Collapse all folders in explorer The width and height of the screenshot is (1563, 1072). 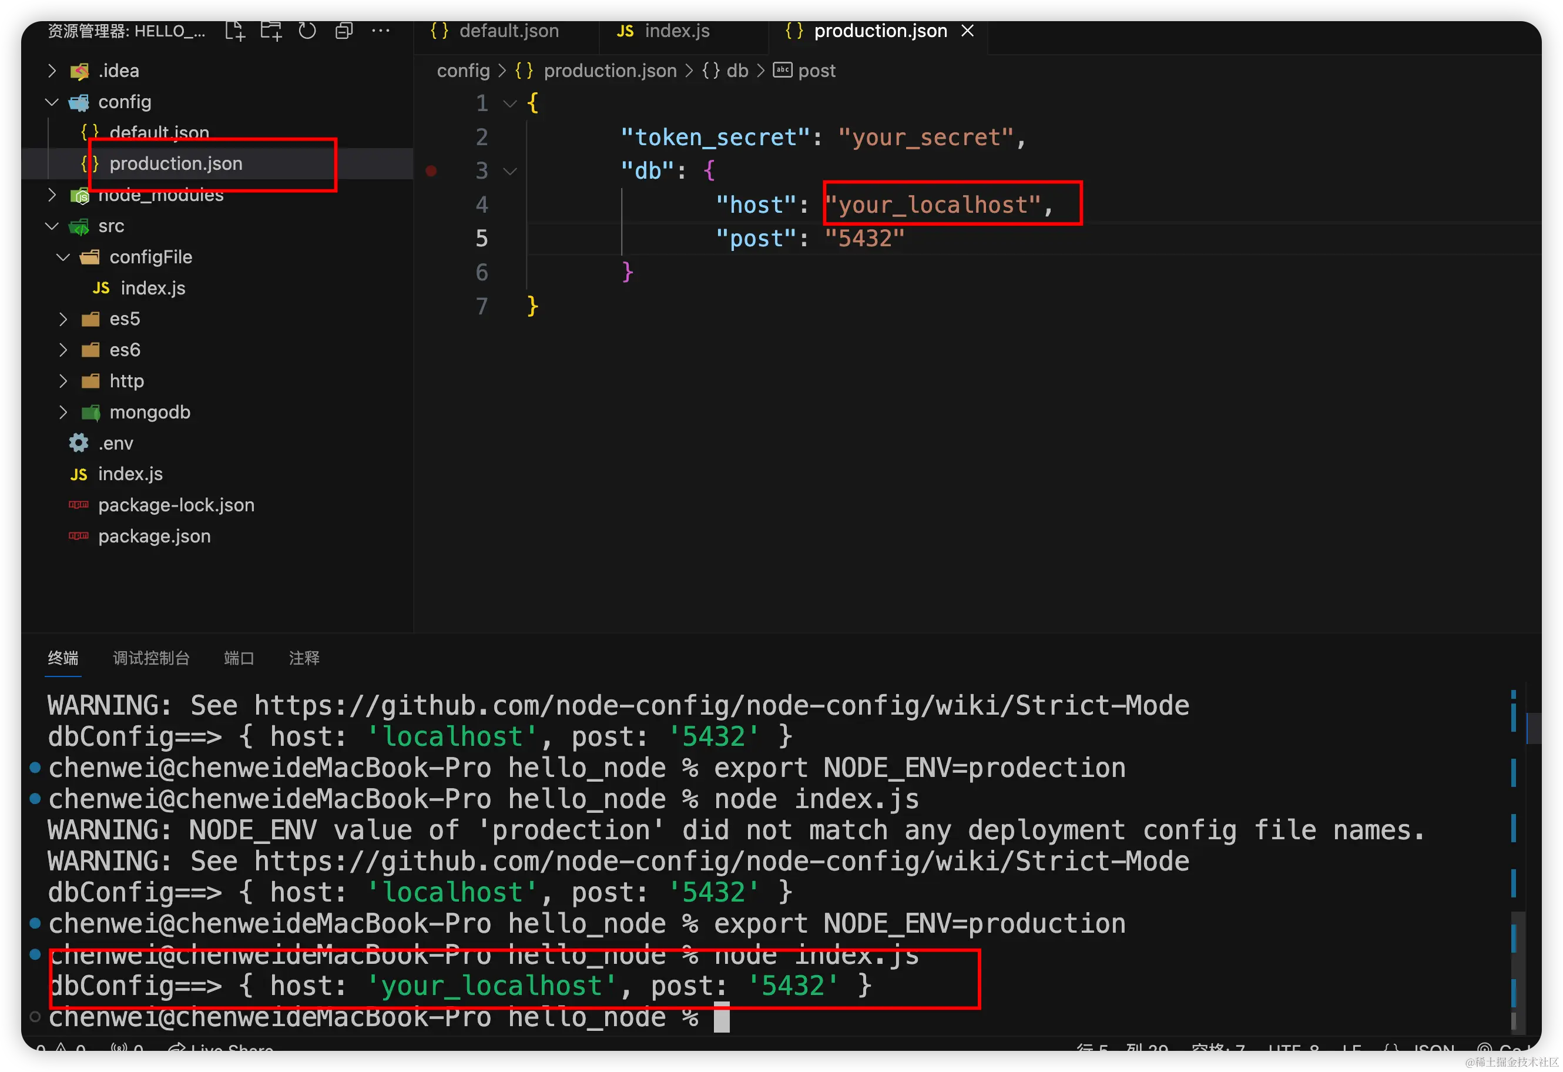[344, 31]
